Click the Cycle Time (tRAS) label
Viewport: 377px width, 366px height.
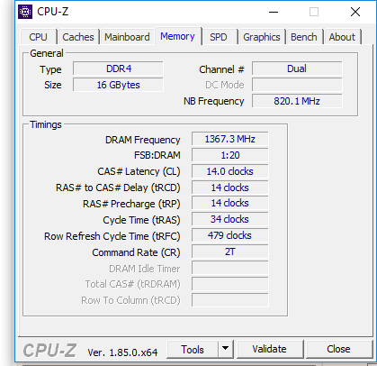pyautogui.click(x=141, y=220)
